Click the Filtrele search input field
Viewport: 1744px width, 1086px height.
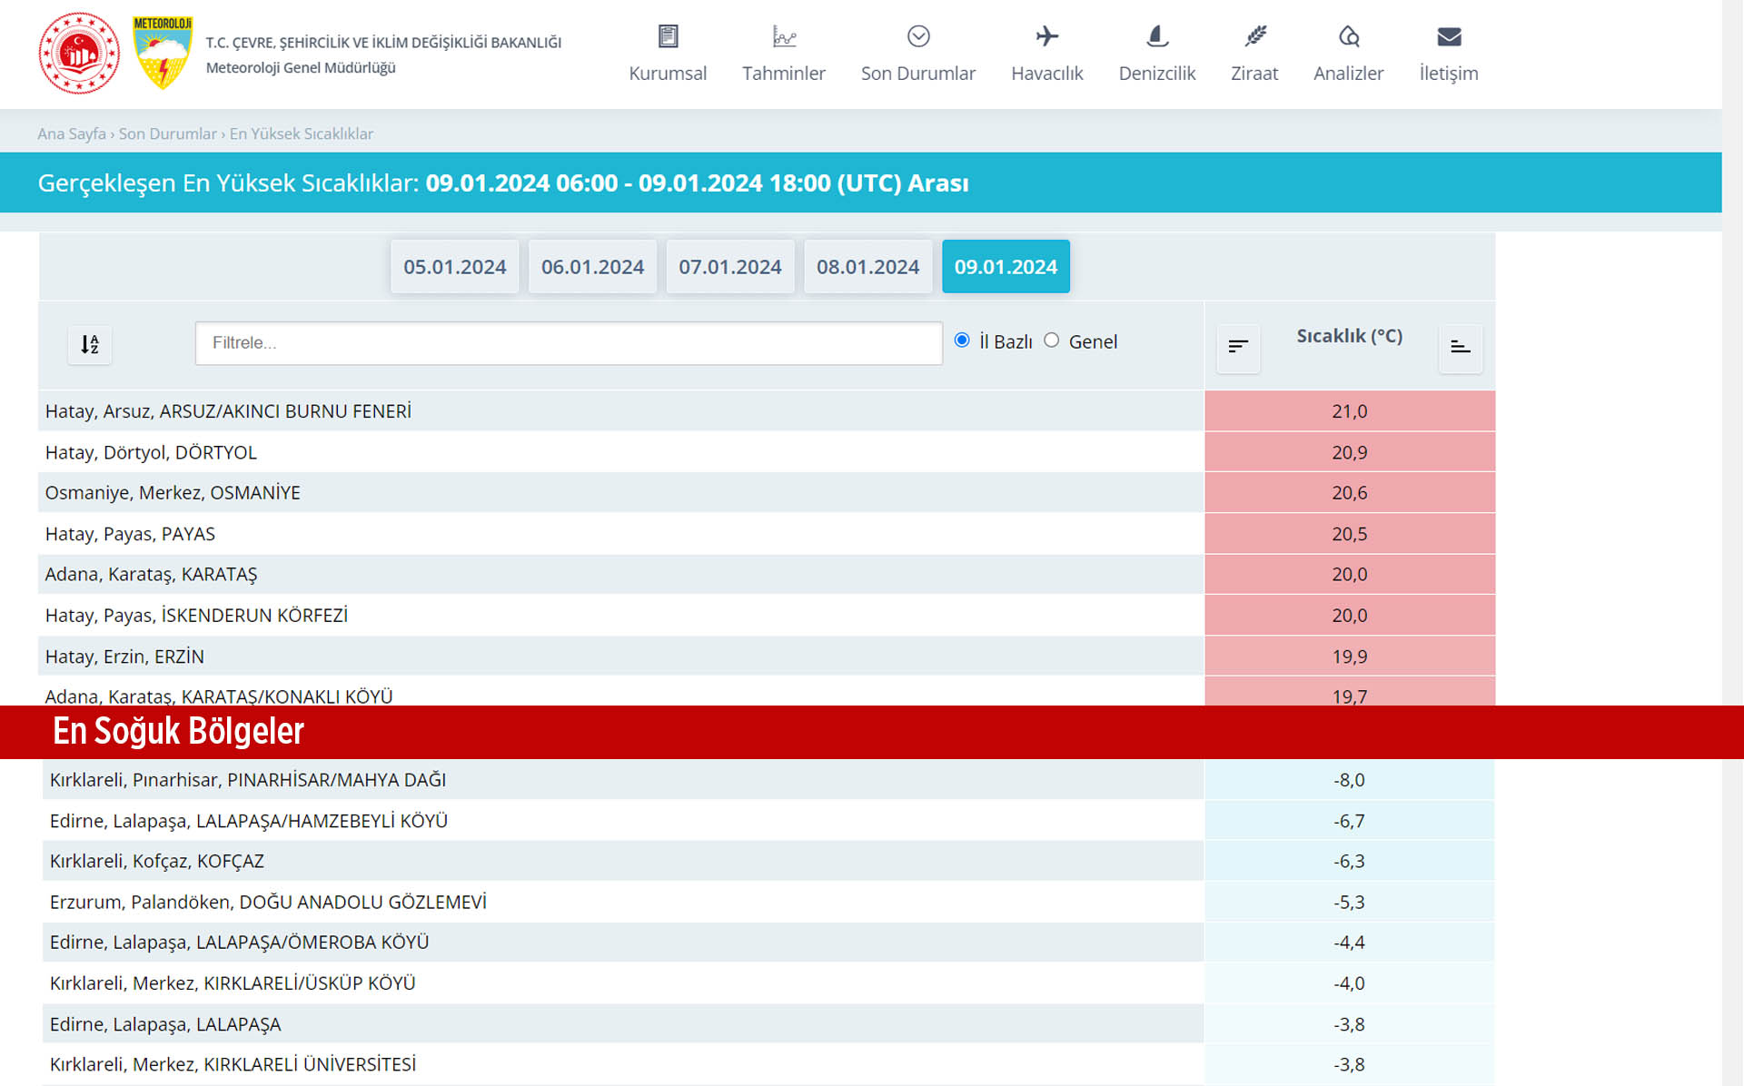click(568, 343)
